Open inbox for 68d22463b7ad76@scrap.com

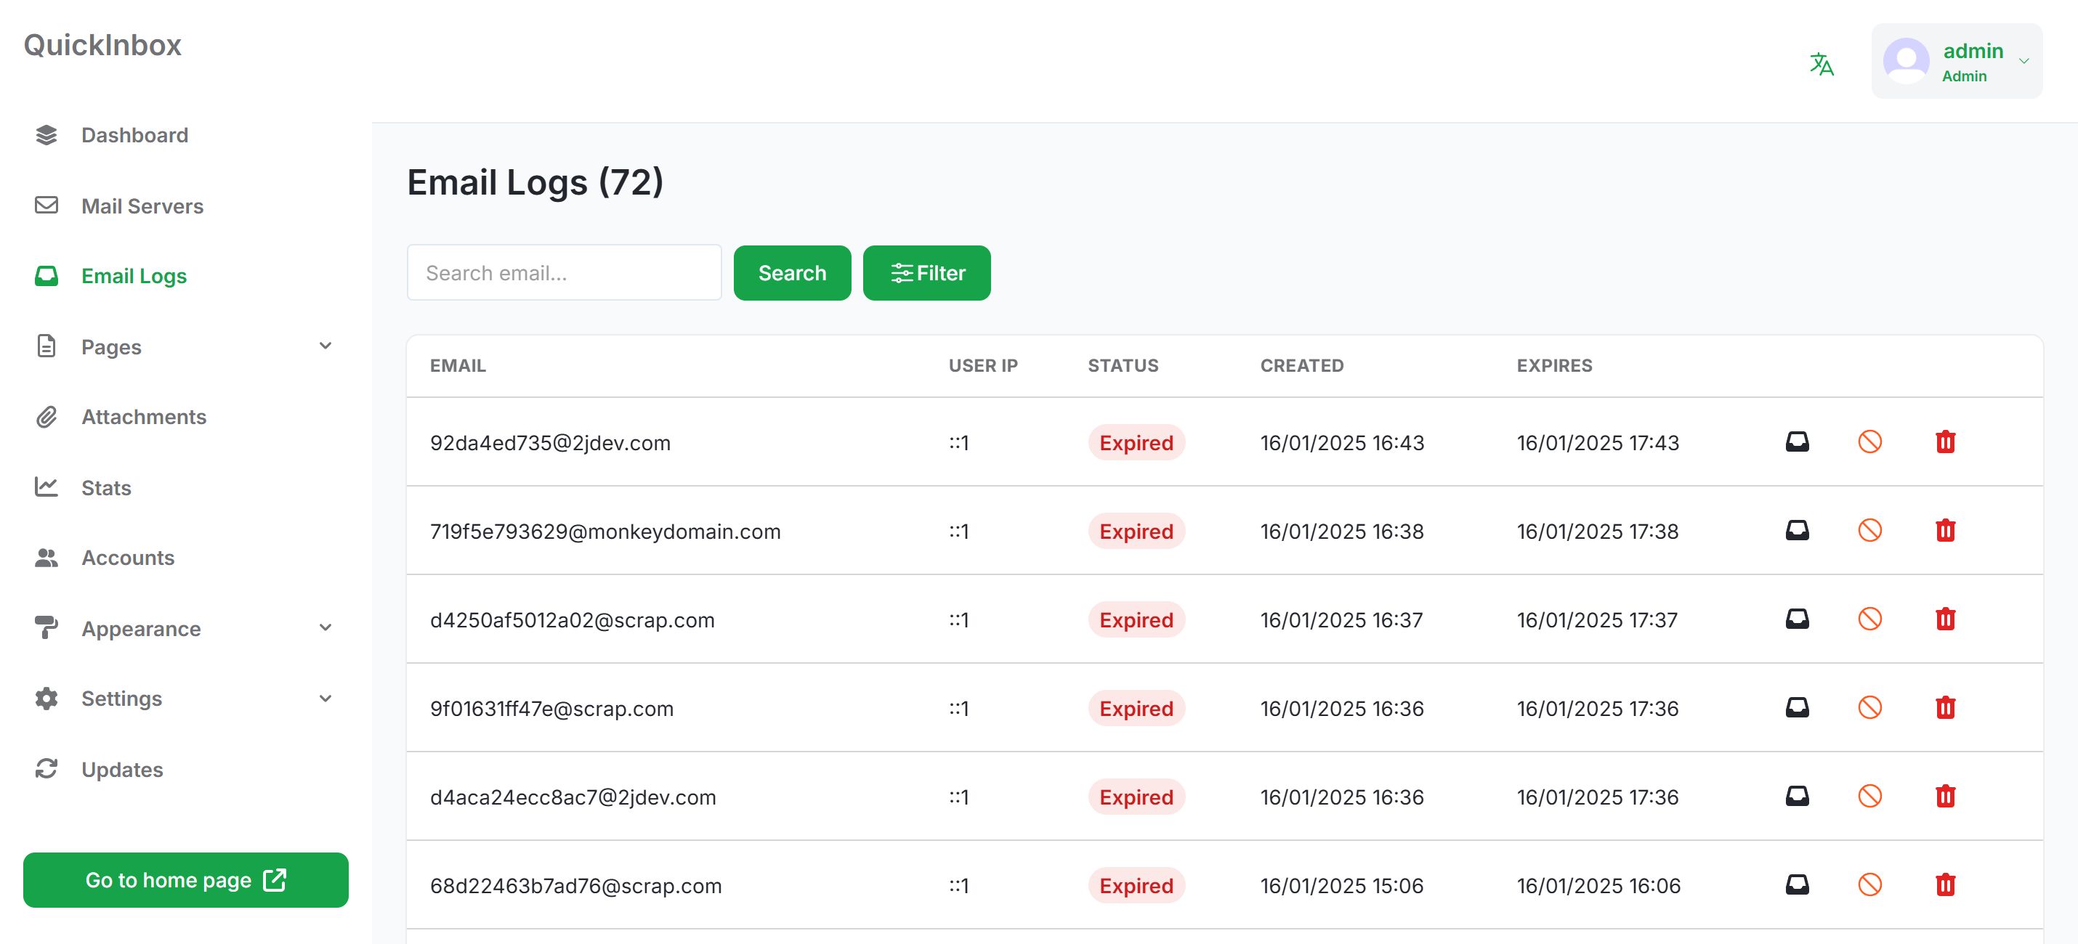tap(1797, 885)
